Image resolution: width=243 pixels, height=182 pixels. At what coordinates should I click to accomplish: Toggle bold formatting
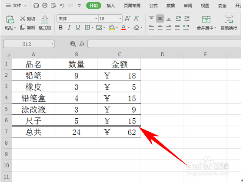tap(60, 28)
